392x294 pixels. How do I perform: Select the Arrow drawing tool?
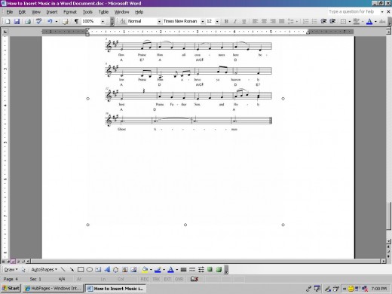(x=72, y=270)
